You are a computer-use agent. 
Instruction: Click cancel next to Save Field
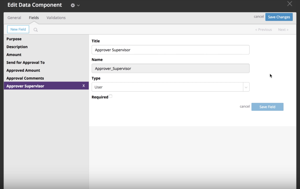[244, 106]
